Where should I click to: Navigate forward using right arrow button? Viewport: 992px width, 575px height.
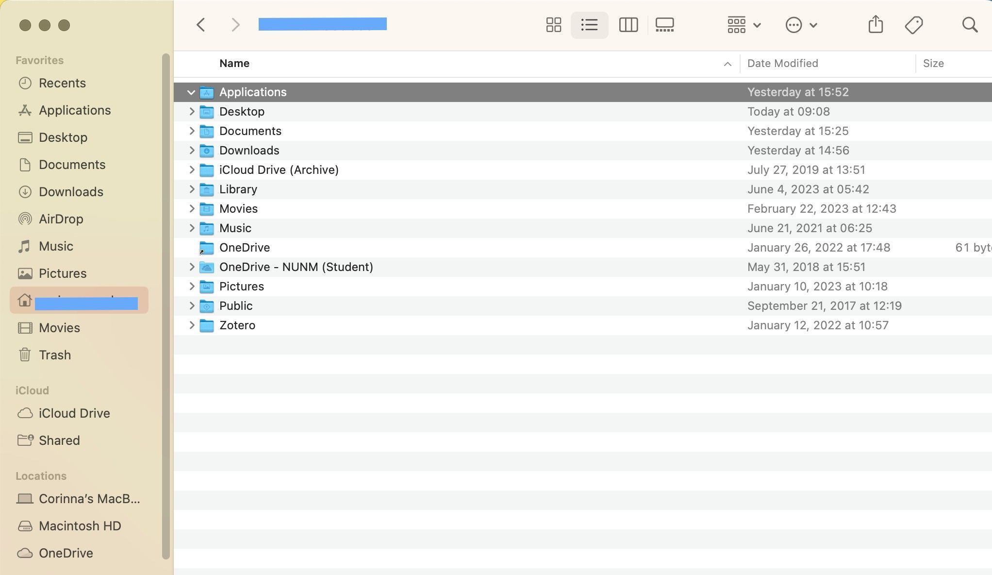click(x=235, y=25)
